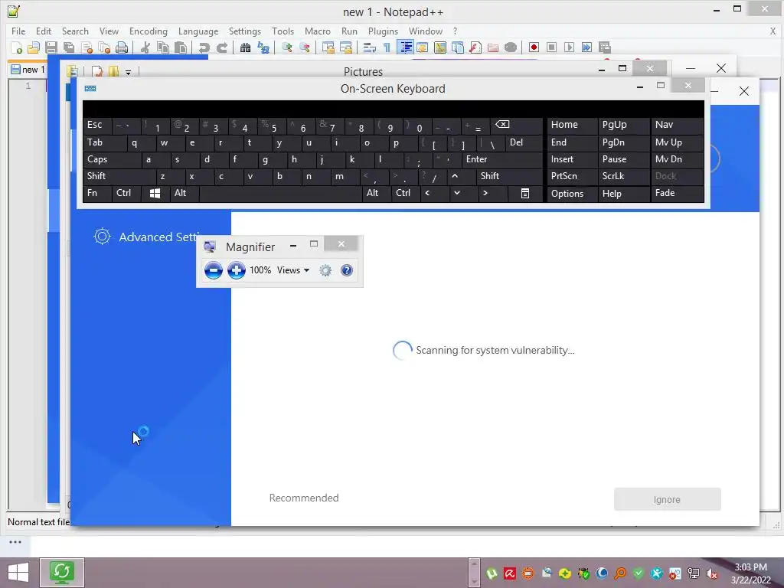Click the Esc key on On-Screen Keyboard

pos(97,125)
